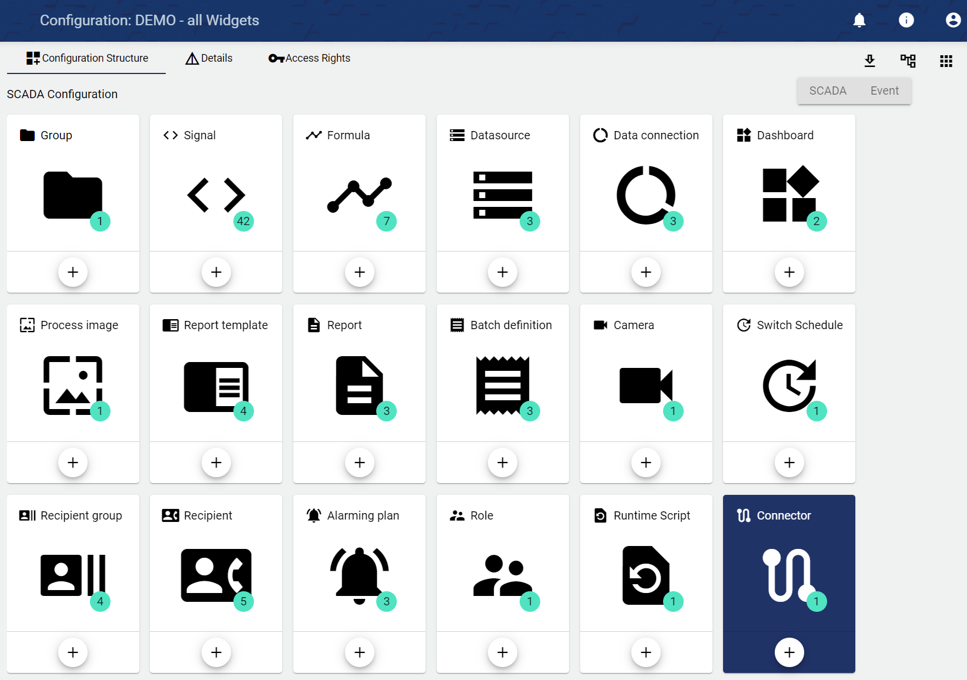Add a new Dashboard with plus button
967x680 pixels.
789,272
